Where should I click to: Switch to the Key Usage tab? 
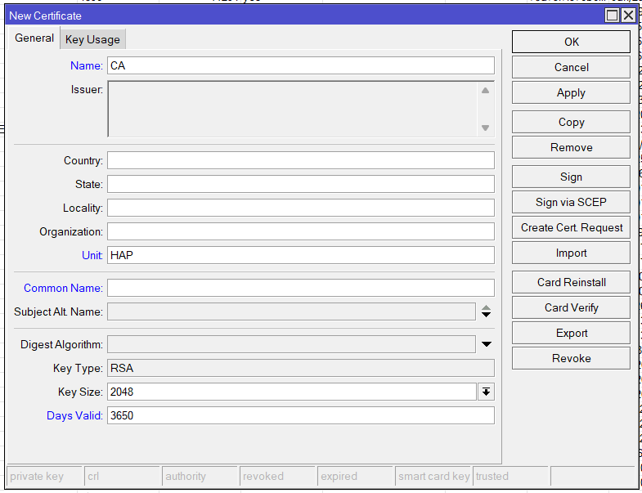[x=92, y=39]
